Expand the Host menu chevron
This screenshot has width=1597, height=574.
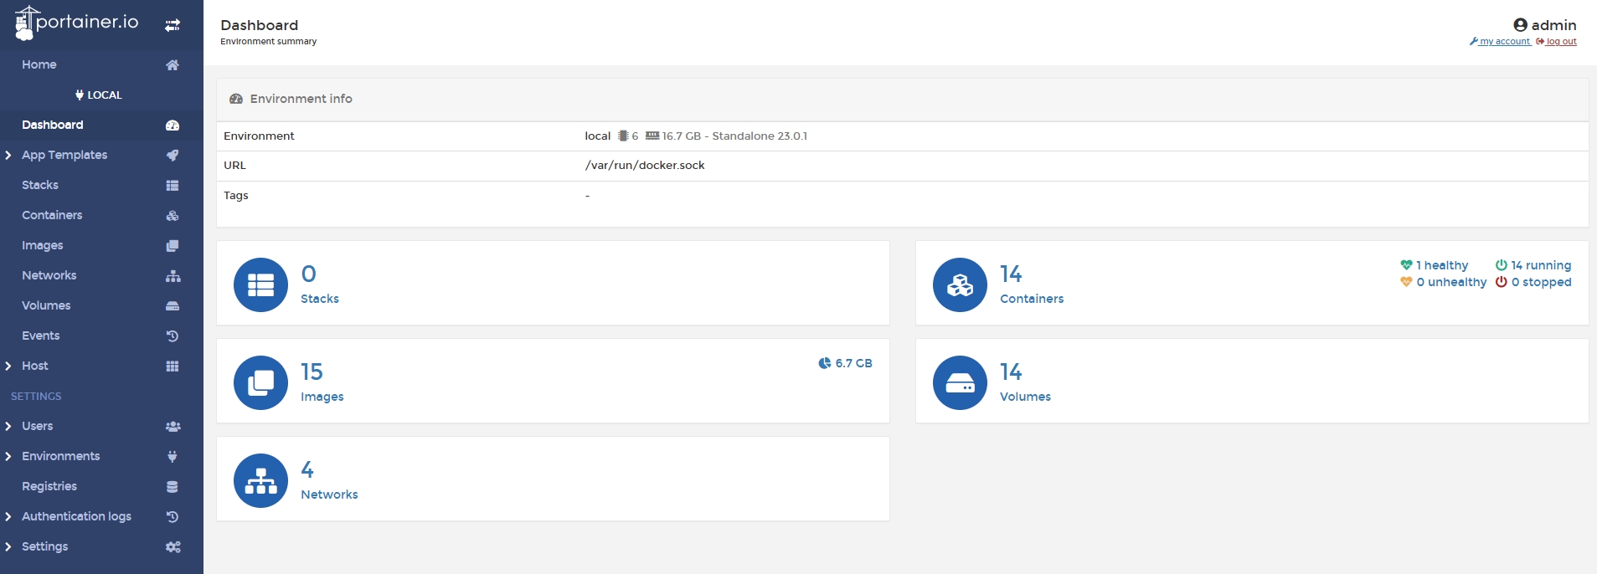tap(8, 366)
